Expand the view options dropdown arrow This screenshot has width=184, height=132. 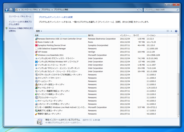coord(171,31)
